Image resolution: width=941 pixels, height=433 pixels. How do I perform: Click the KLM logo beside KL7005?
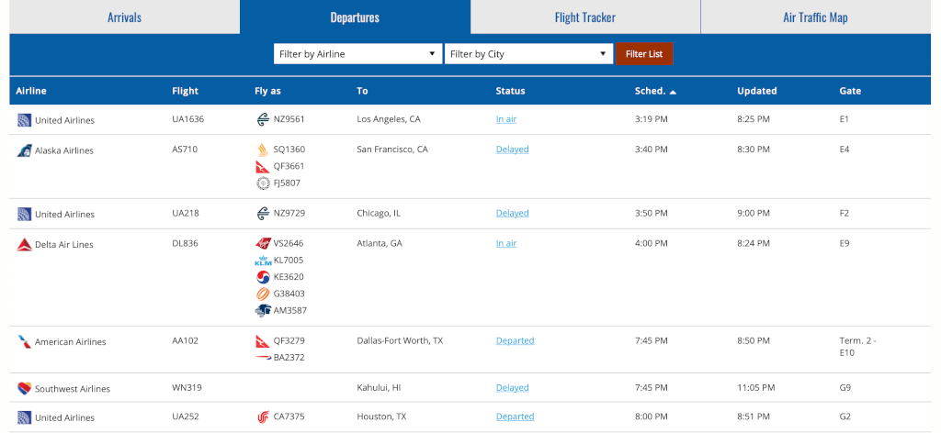coord(263,261)
